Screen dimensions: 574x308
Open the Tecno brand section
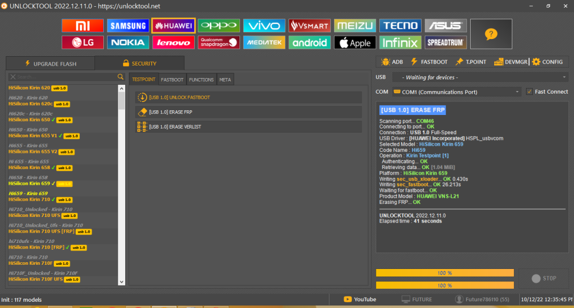point(400,25)
